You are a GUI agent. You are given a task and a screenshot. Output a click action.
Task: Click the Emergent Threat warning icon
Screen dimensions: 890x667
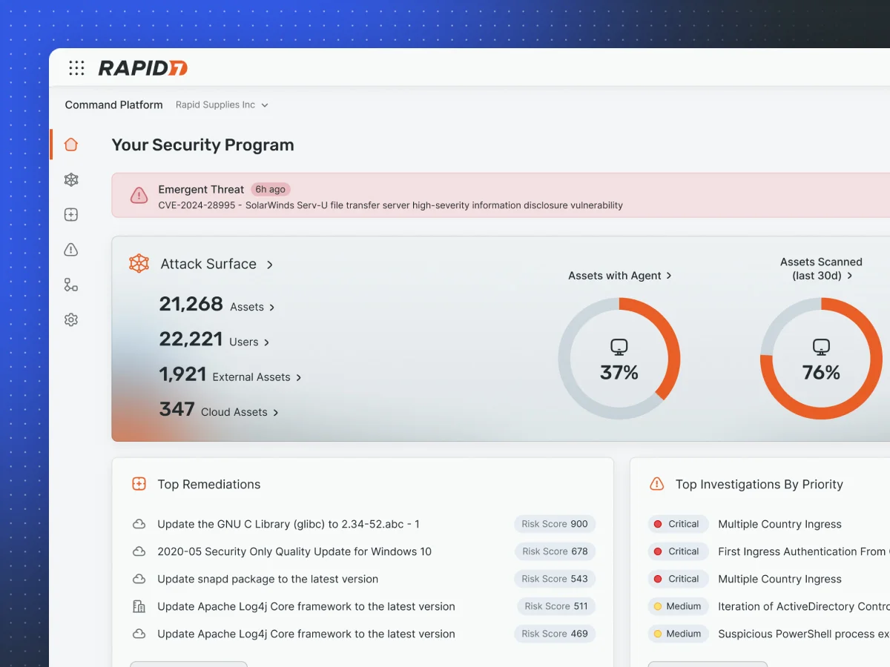(x=139, y=196)
